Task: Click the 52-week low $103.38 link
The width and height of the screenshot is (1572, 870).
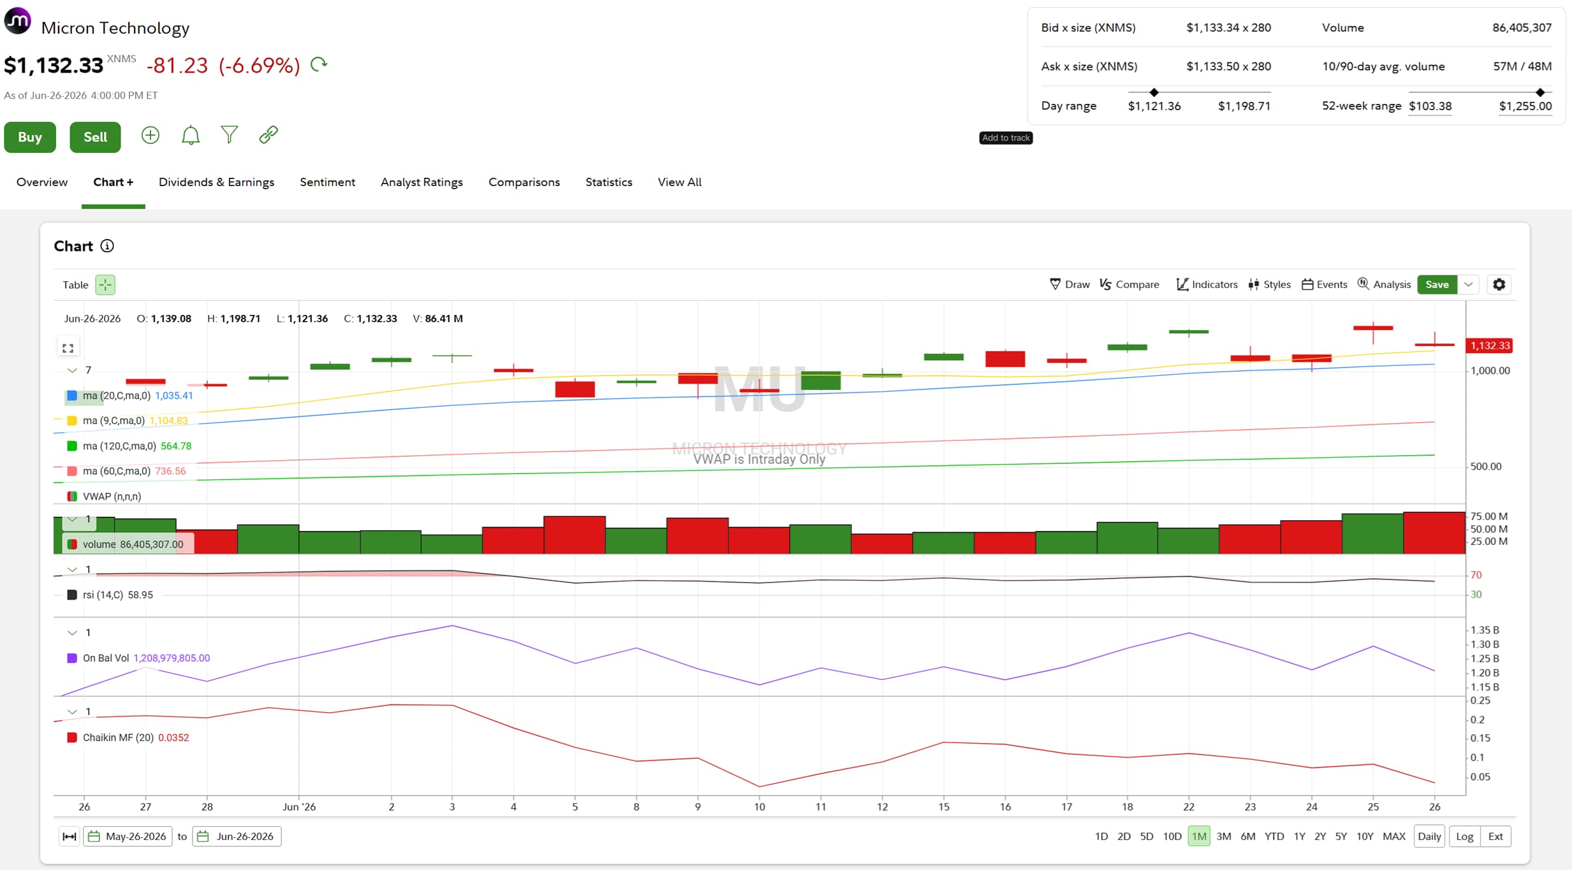Action: [1430, 106]
